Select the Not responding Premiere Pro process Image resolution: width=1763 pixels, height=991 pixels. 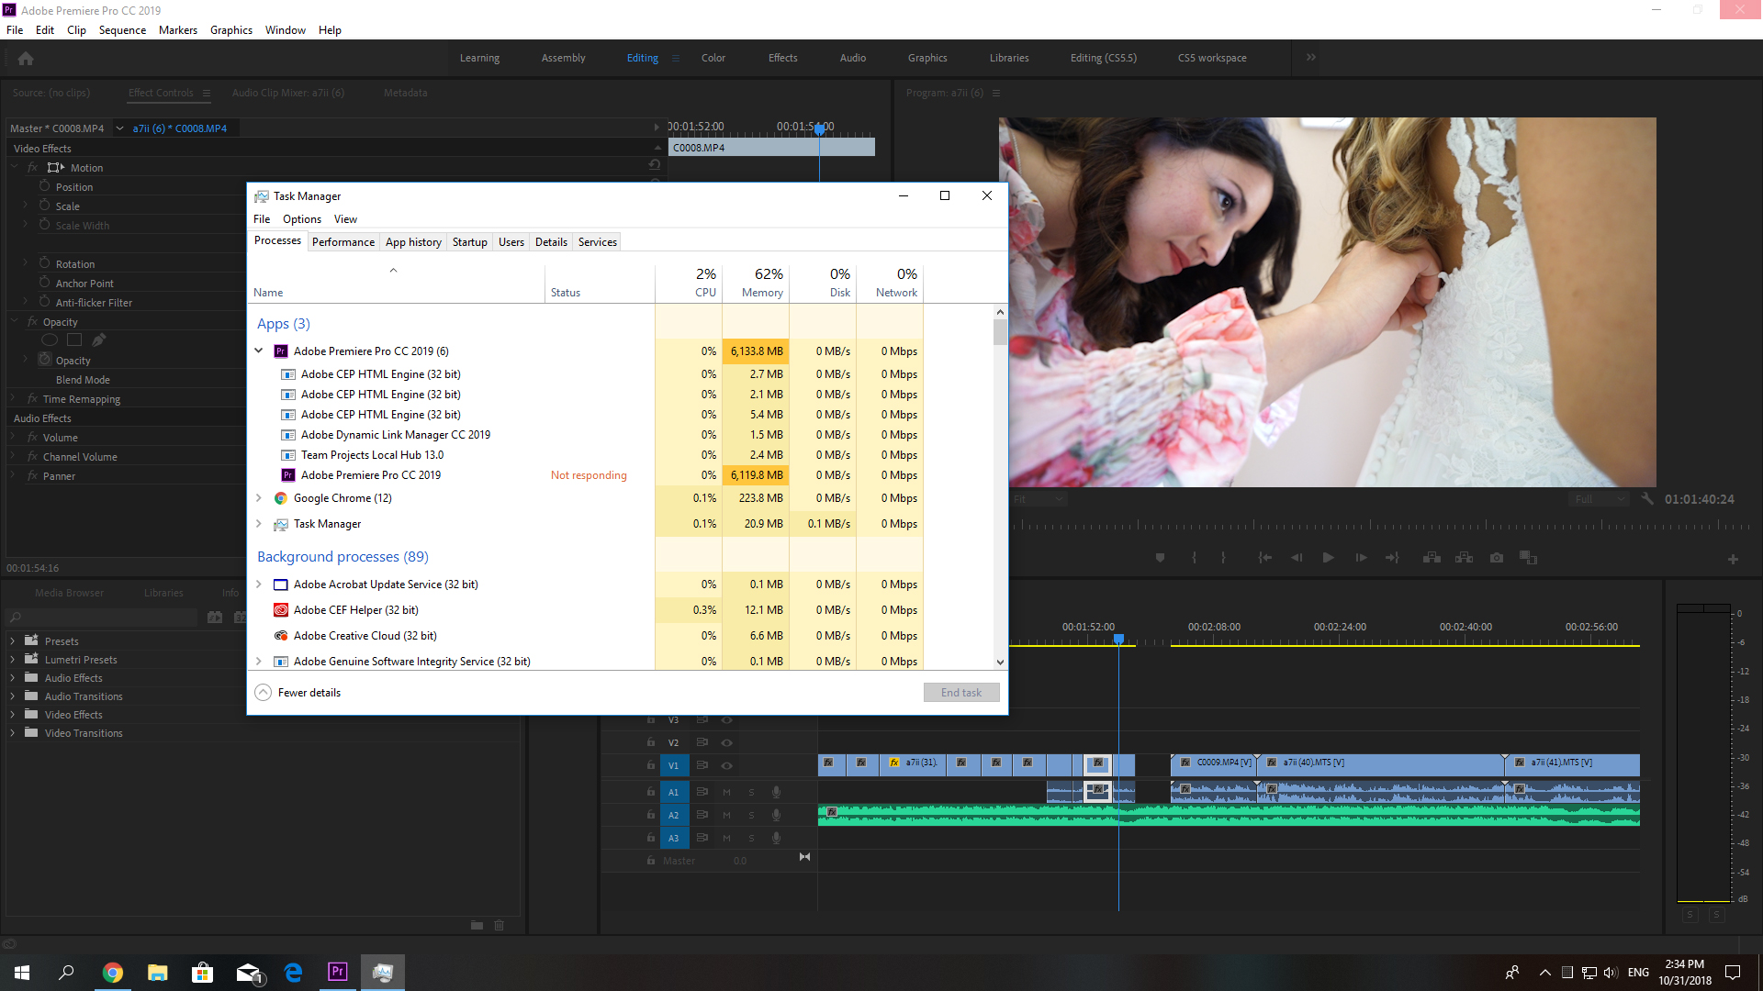pos(588,475)
